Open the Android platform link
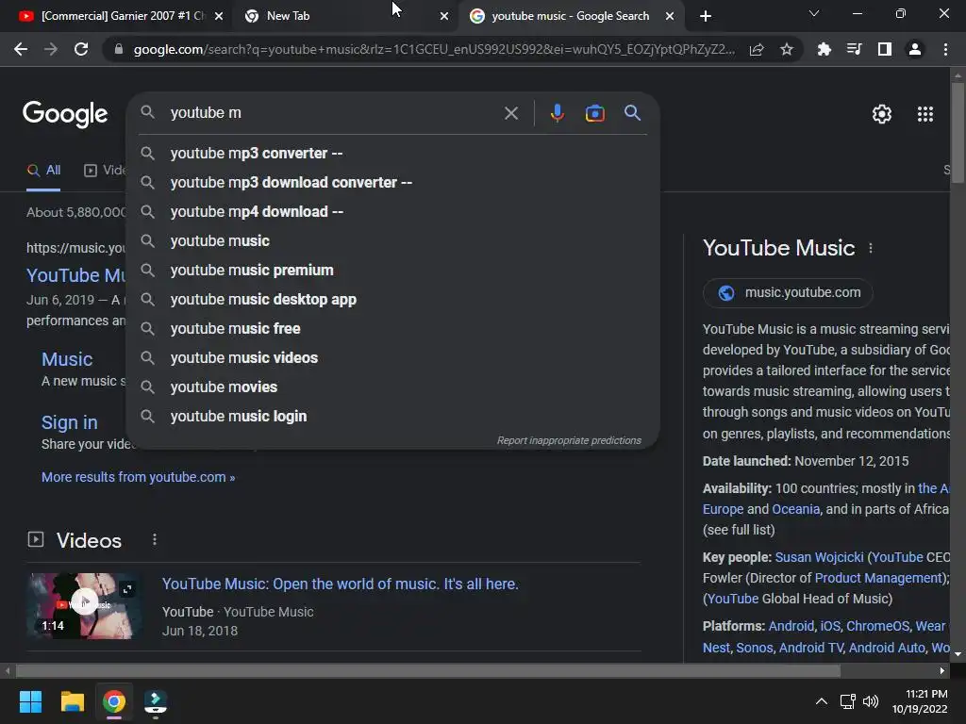Screen dimensions: 966x724 791,626
